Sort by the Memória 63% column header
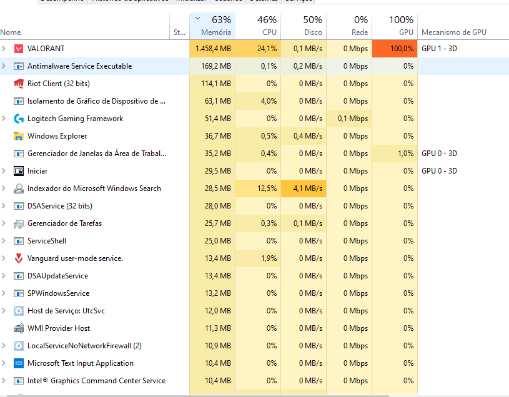Viewport: 509px width, 397px height. pos(212,27)
